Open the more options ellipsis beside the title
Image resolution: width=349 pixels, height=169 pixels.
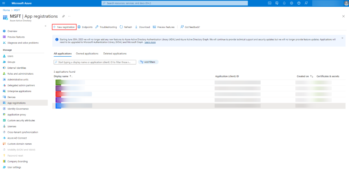(x=69, y=16)
